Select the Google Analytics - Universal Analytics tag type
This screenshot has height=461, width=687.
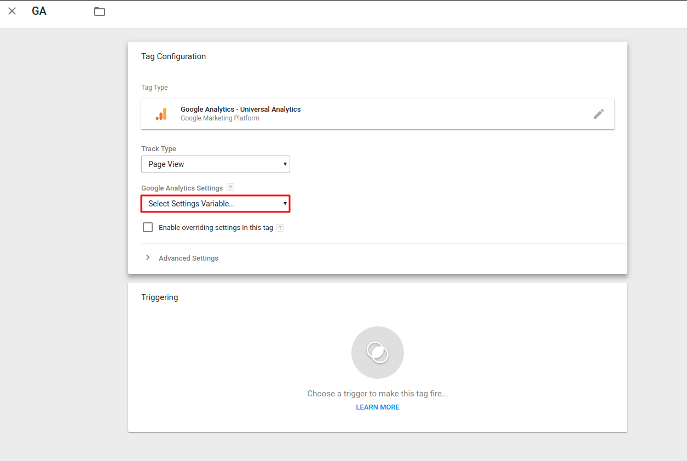pos(378,114)
